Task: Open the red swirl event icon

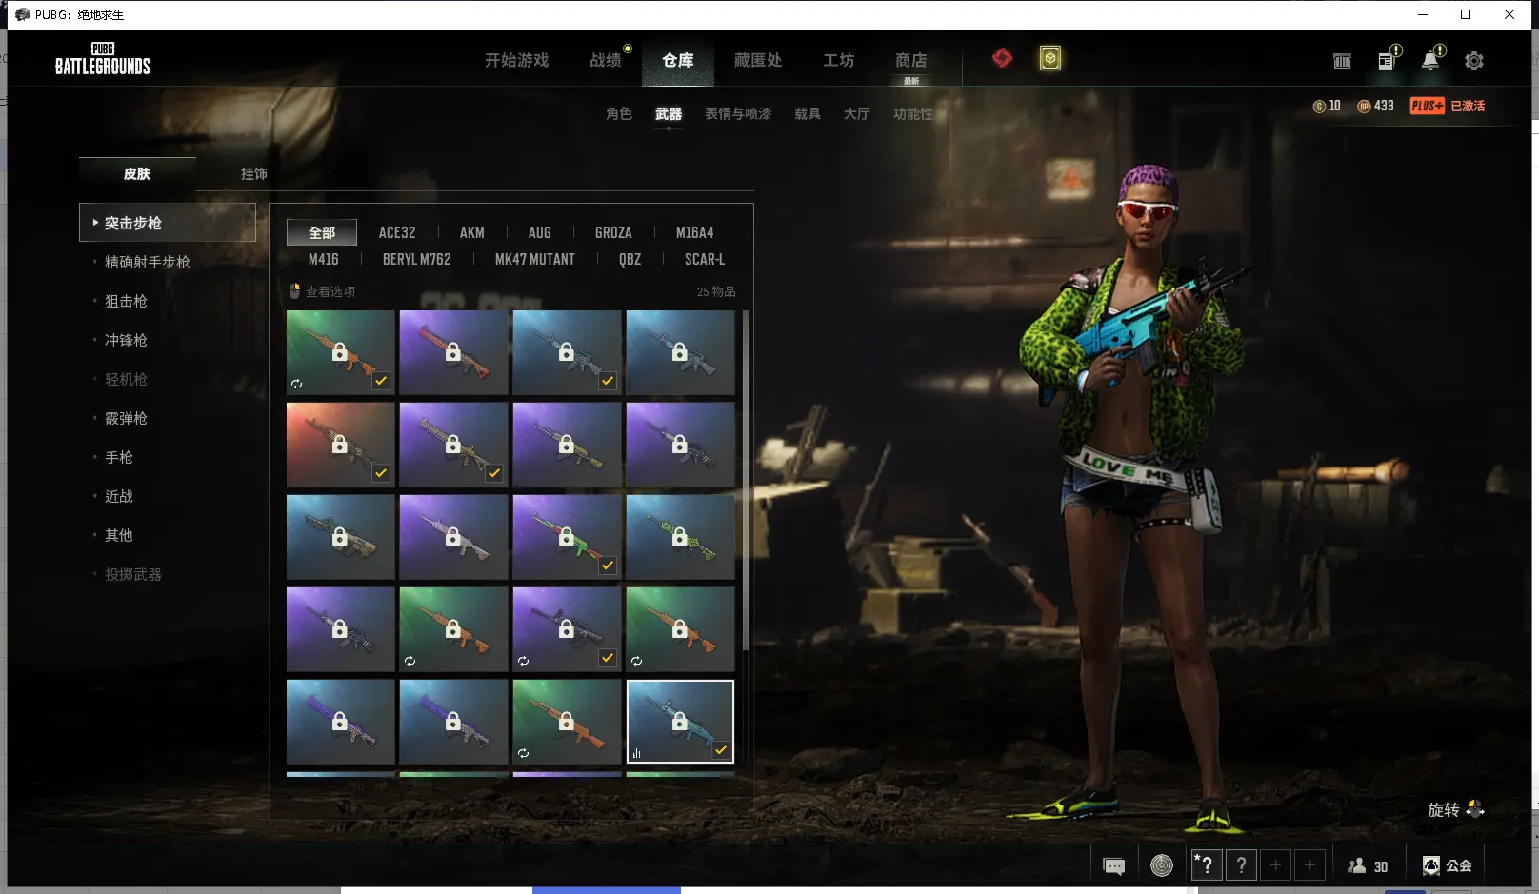Action: point(1002,58)
